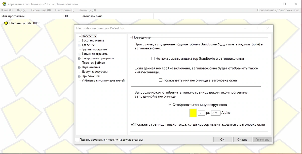Open the Файл (F) menu
This screenshot has width=302, height=154.
pos(7,10)
